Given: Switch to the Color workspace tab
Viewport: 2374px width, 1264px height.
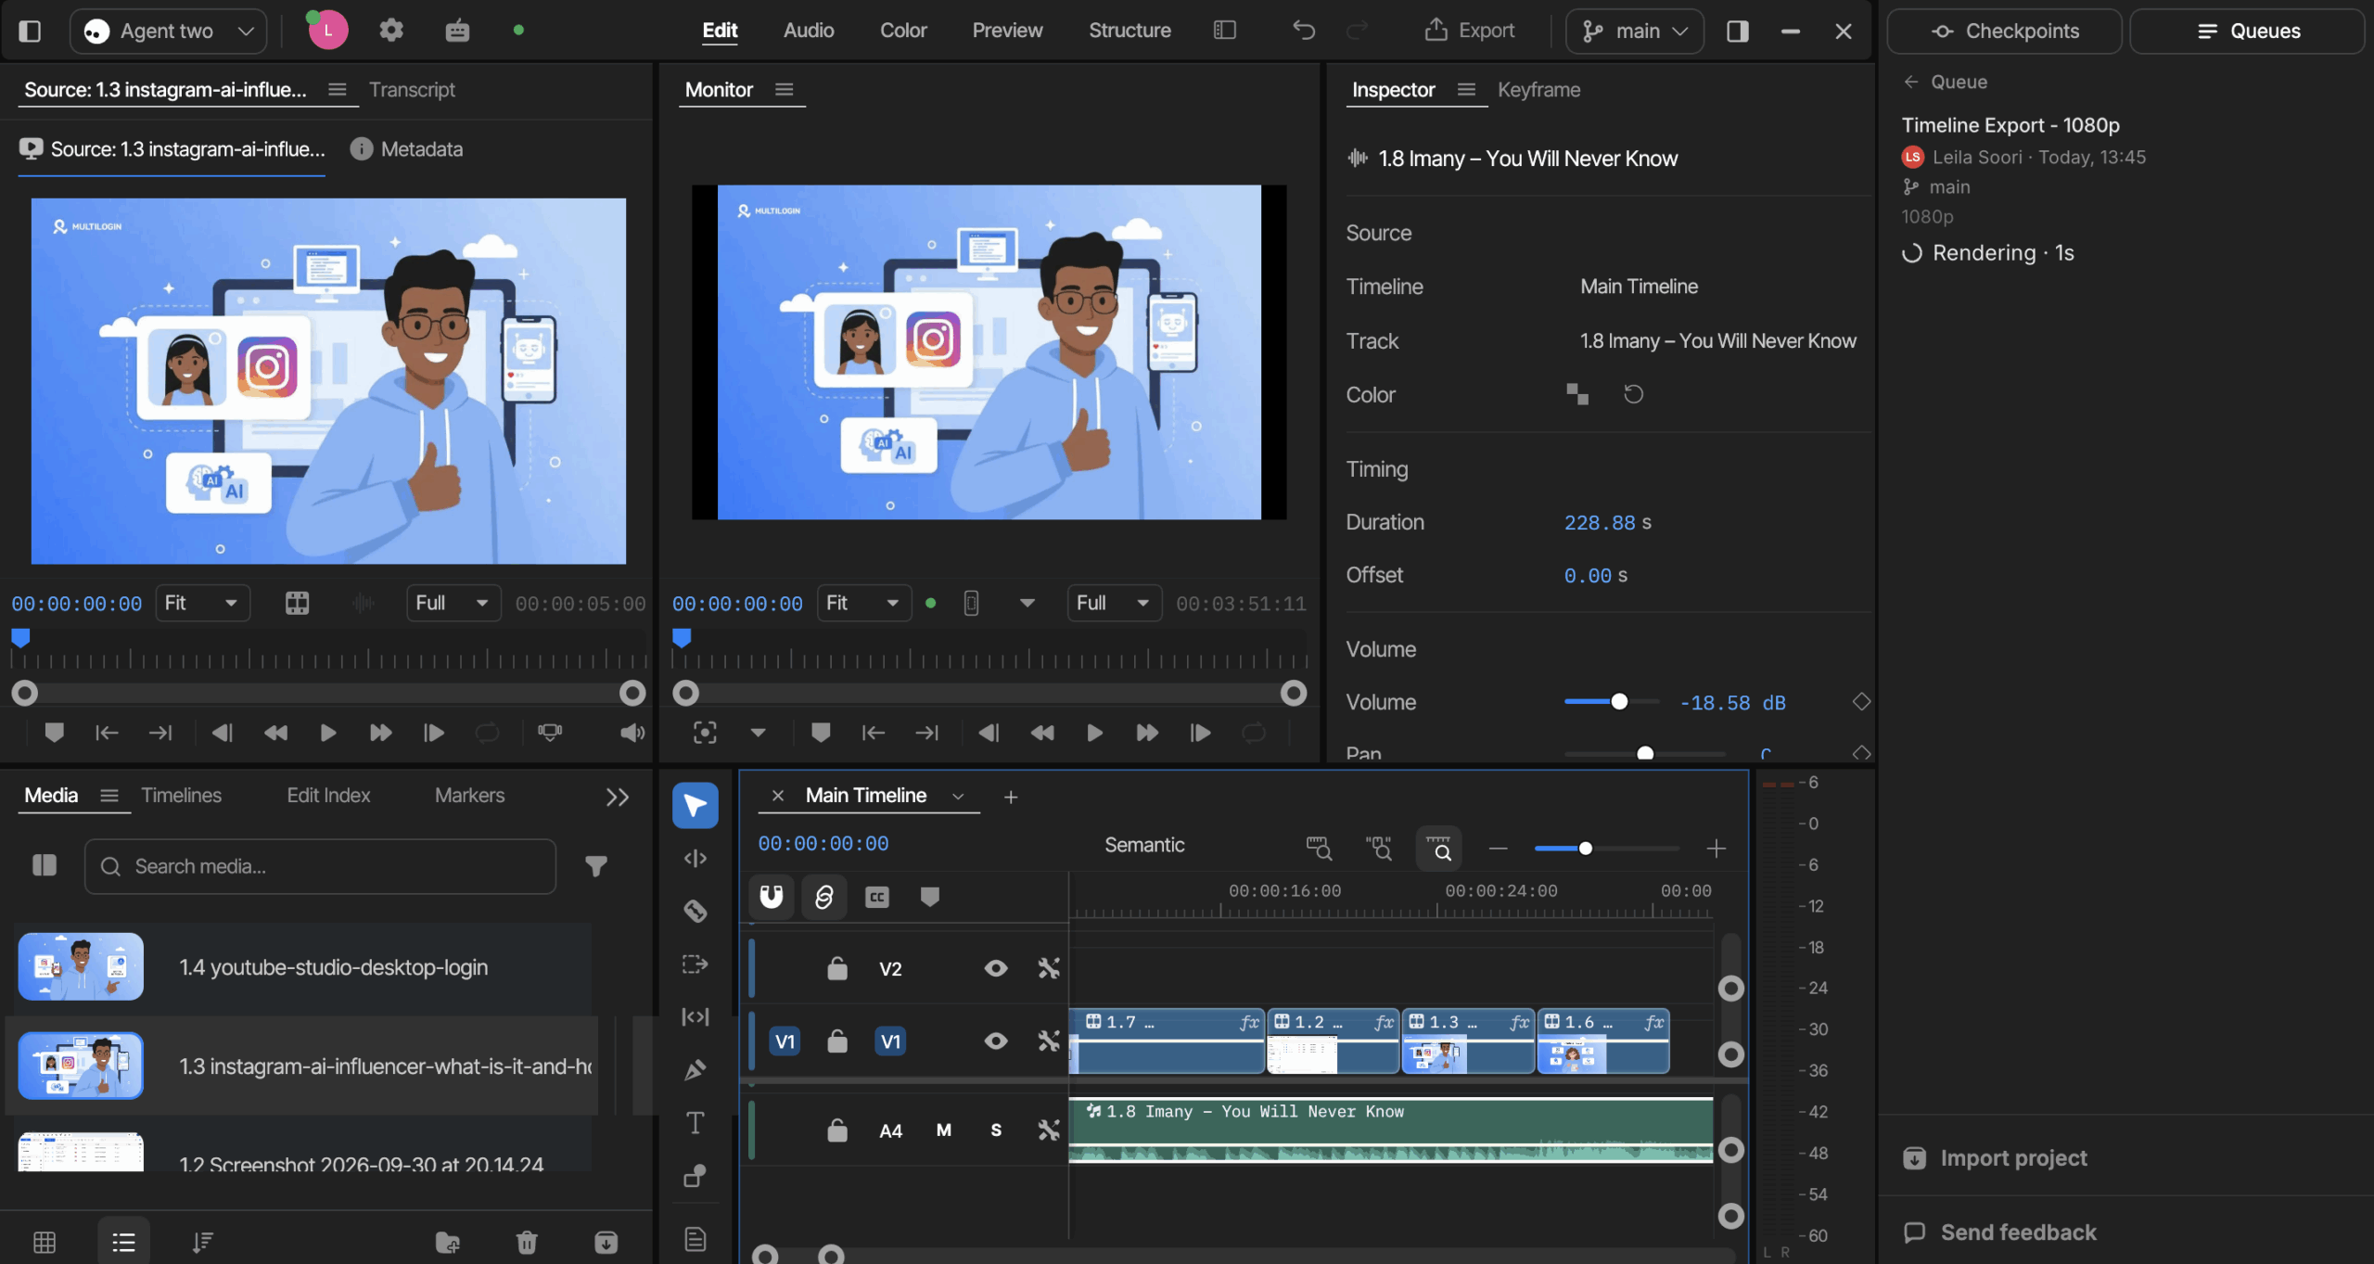Looking at the screenshot, I should [903, 31].
